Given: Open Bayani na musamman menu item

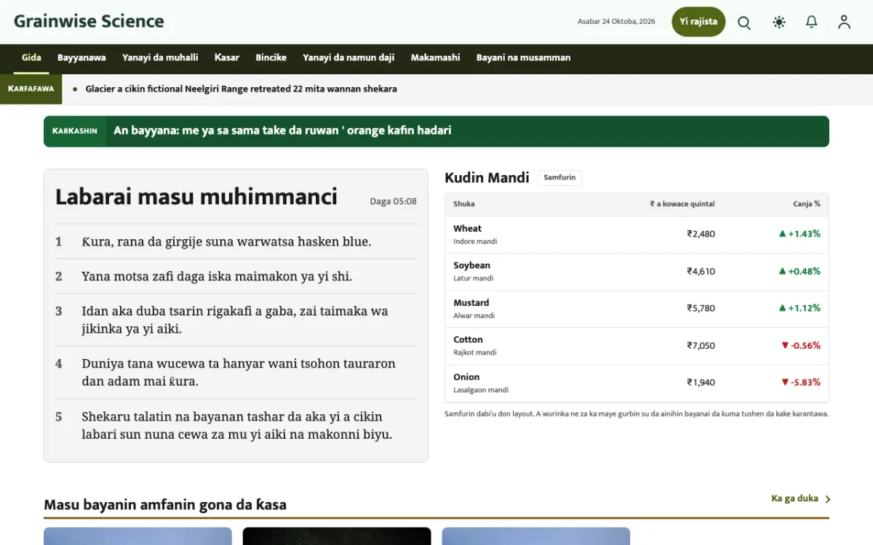Looking at the screenshot, I should [x=523, y=58].
